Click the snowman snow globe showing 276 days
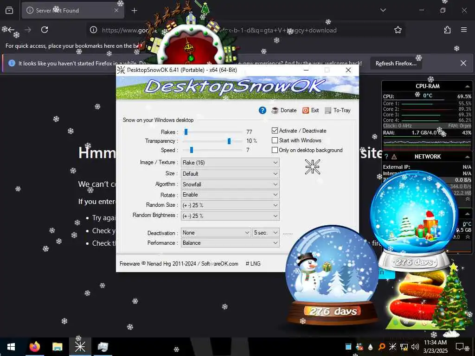This screenshot has width=475, height=356. 332,275
